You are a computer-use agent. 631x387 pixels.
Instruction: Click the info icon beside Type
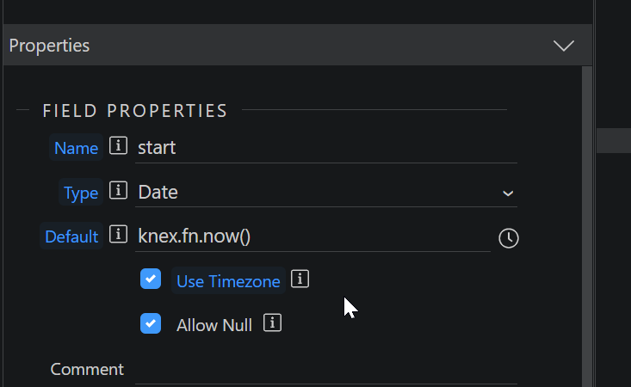[x=118, y=190]
